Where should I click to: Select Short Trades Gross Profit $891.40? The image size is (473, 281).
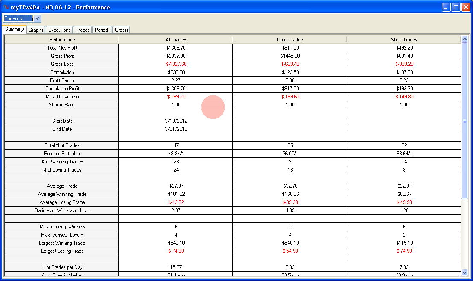click(x=404, y=56)
